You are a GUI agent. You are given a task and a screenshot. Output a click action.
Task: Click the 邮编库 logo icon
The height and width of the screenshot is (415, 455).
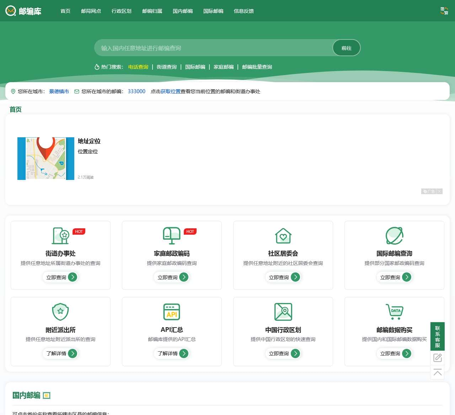click(11, 11)
